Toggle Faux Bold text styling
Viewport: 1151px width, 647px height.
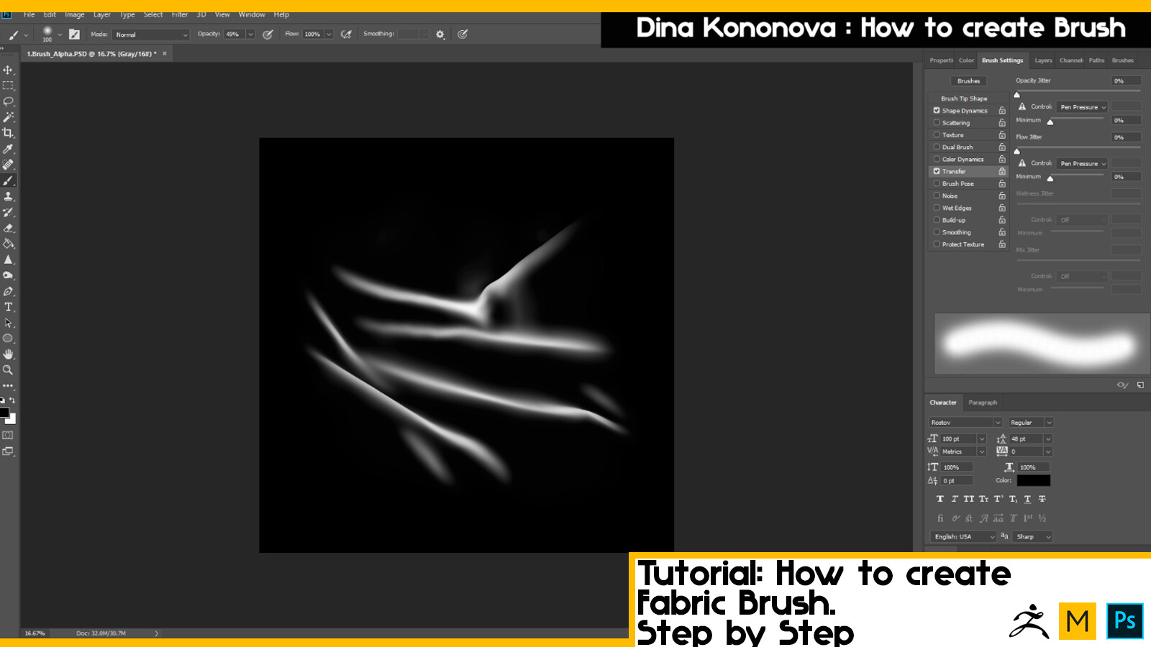940,498
